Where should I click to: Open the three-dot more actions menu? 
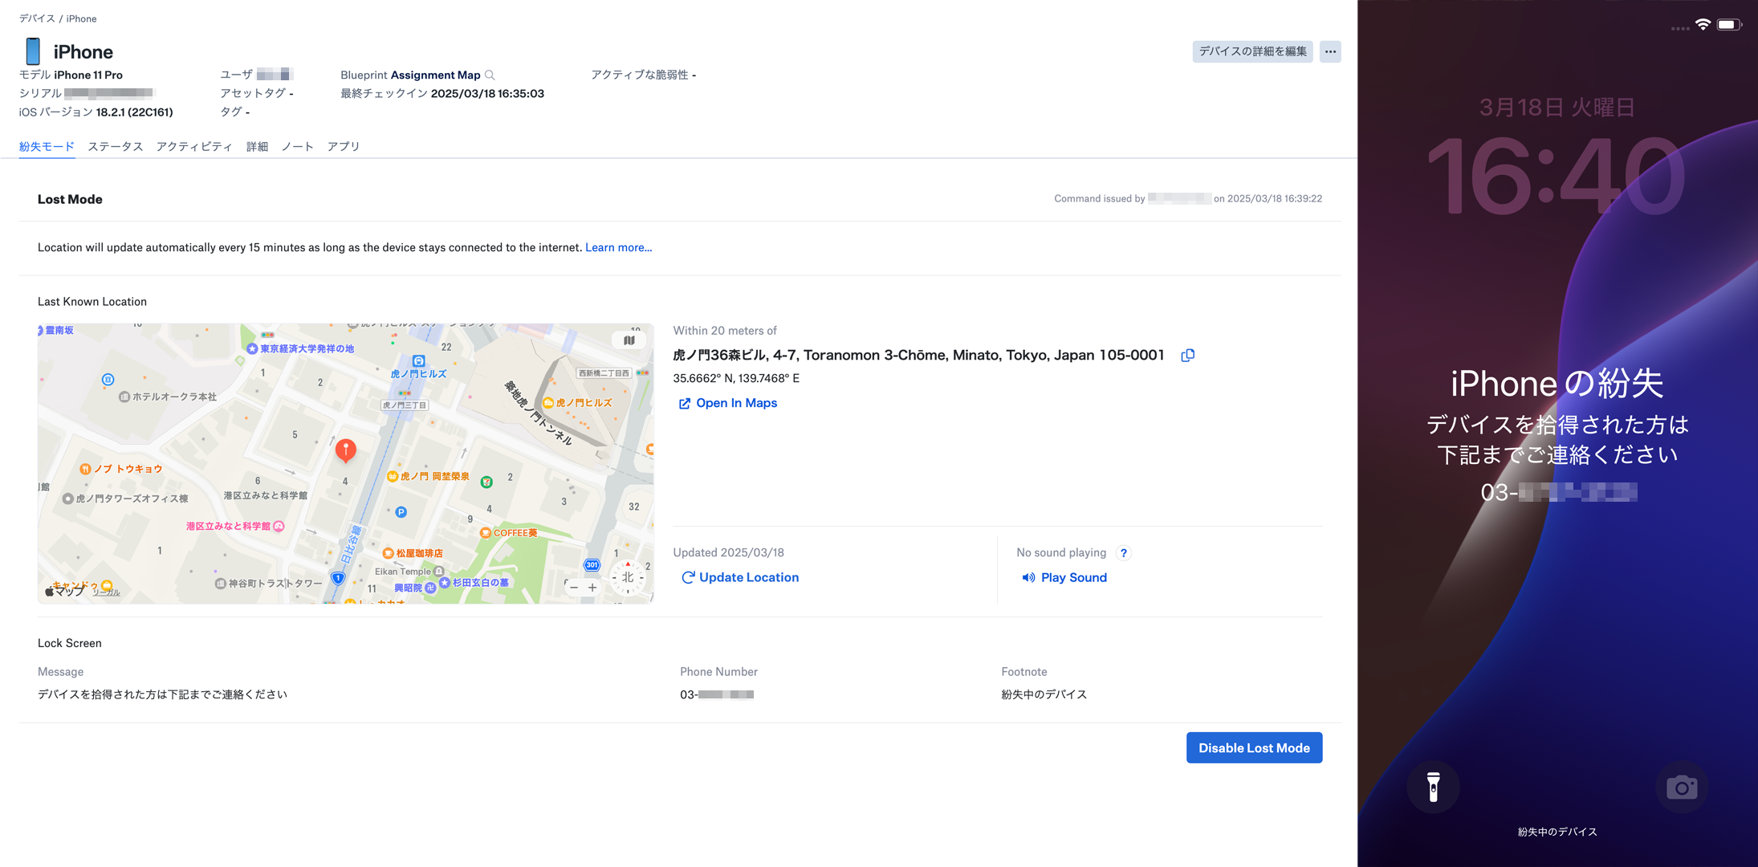(x=1330, y=51)
